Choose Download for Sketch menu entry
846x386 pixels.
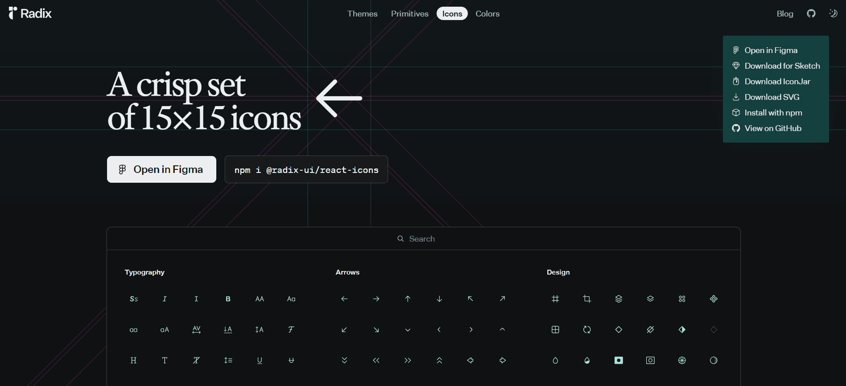(x=776, y=66)
